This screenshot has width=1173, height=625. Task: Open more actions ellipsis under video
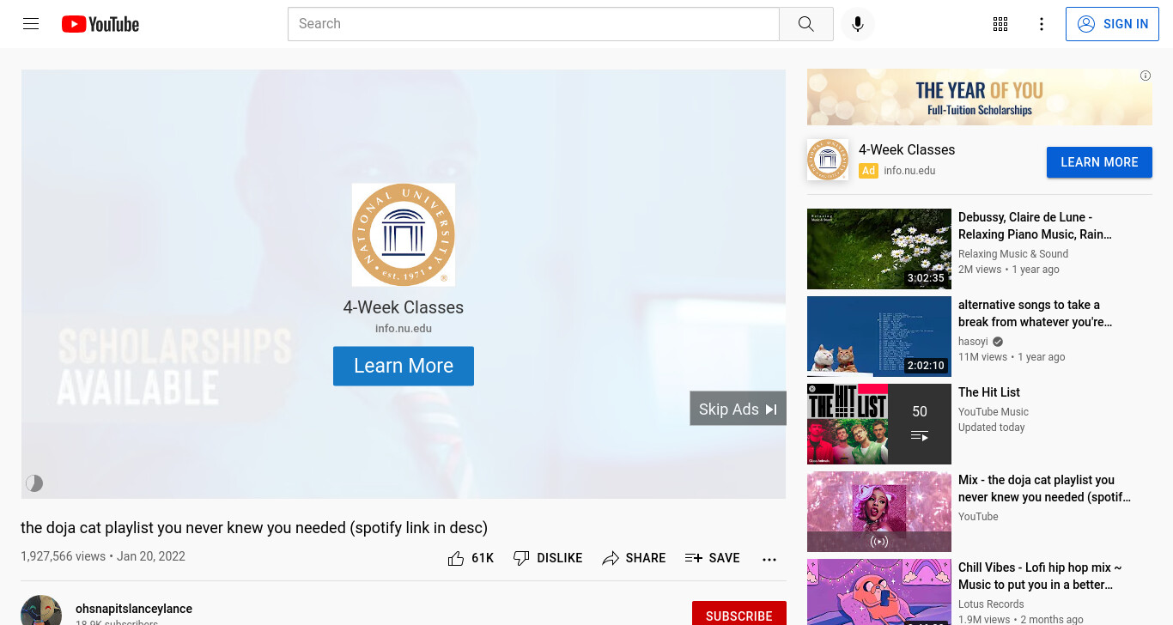click(x=769, y=559)
